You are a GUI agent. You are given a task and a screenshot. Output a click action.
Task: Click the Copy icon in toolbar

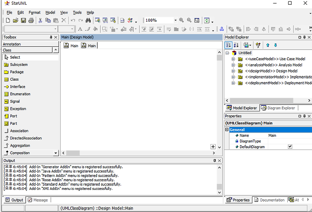coord(48,20)
